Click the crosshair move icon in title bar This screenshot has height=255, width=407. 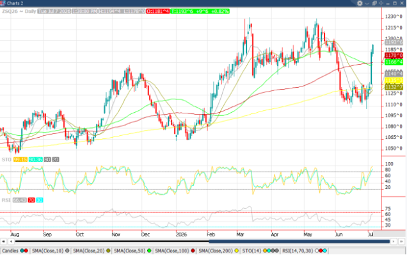tap(381, 3)
